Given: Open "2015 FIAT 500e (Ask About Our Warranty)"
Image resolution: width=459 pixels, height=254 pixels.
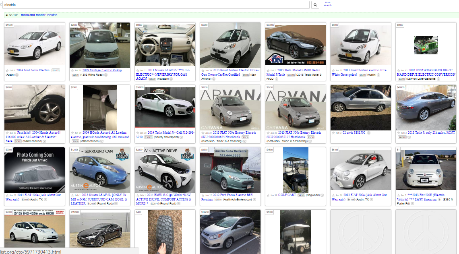Looking at the screenshot, I should click(33, 197).
